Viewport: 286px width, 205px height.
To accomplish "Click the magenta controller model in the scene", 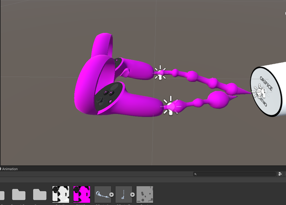I will (x=113, y=82).
